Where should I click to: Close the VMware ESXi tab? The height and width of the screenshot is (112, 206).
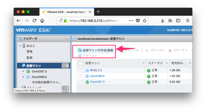pos(90,12)
